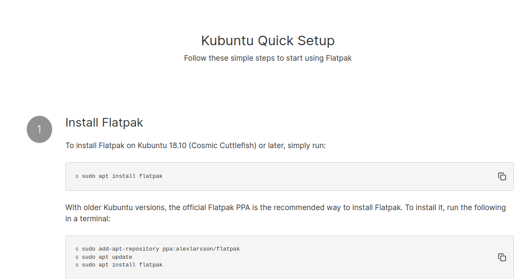
Task: Click the copy icon for the apt install command
Action: click(x=502, y=176)
